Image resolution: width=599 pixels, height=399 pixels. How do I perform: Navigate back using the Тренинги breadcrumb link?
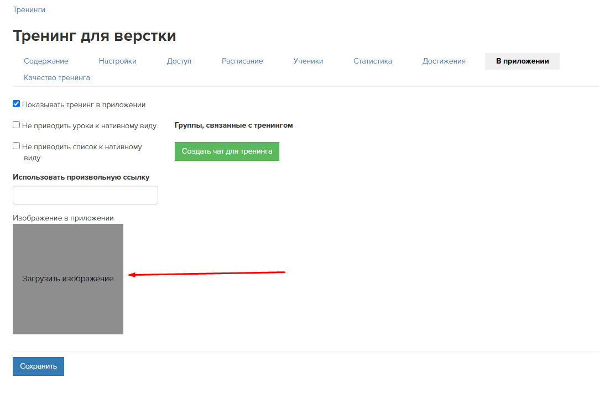pyautogui.click(x=29, y=9)
